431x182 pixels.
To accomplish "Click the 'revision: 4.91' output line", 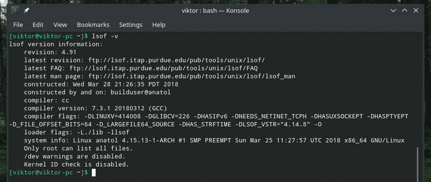I will click(50, 52).
